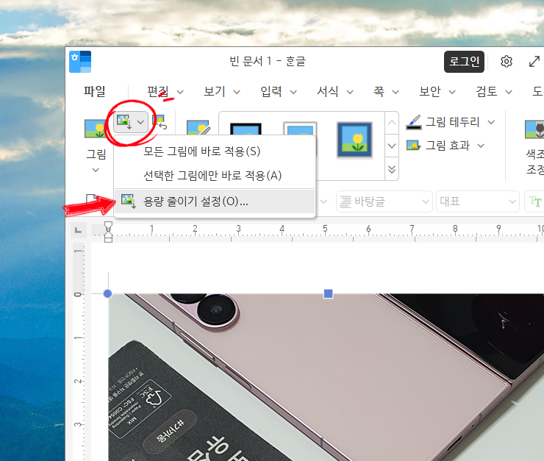Click the expand window arrow icon

point(534,62)
